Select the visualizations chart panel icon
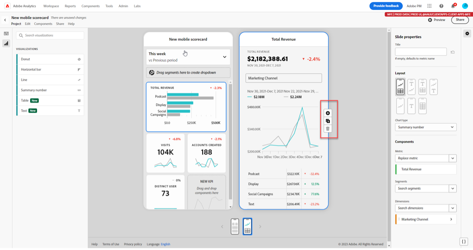The width and height of the screenshot is (473, 250). click(6, 43)
